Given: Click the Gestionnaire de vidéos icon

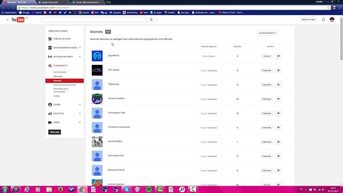Looking at the screenshot, I should [x=50, y=48].
